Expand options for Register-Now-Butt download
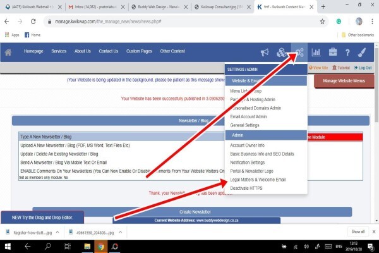Viewport: 379px width, 253px height. pyautogui.click(x=57, y=232)
